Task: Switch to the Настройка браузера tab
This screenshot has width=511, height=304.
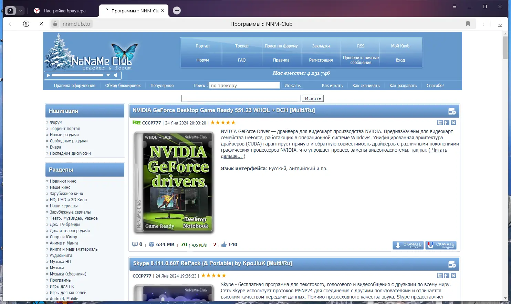Action: pos(64,11)
